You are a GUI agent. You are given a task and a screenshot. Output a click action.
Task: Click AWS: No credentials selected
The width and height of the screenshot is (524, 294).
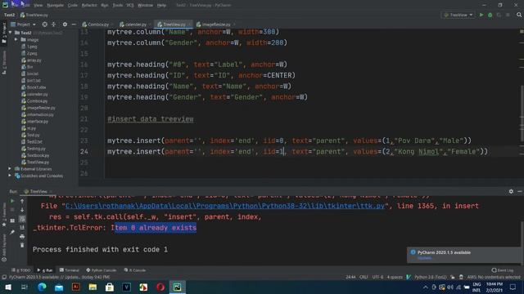(x=494, y=277)
